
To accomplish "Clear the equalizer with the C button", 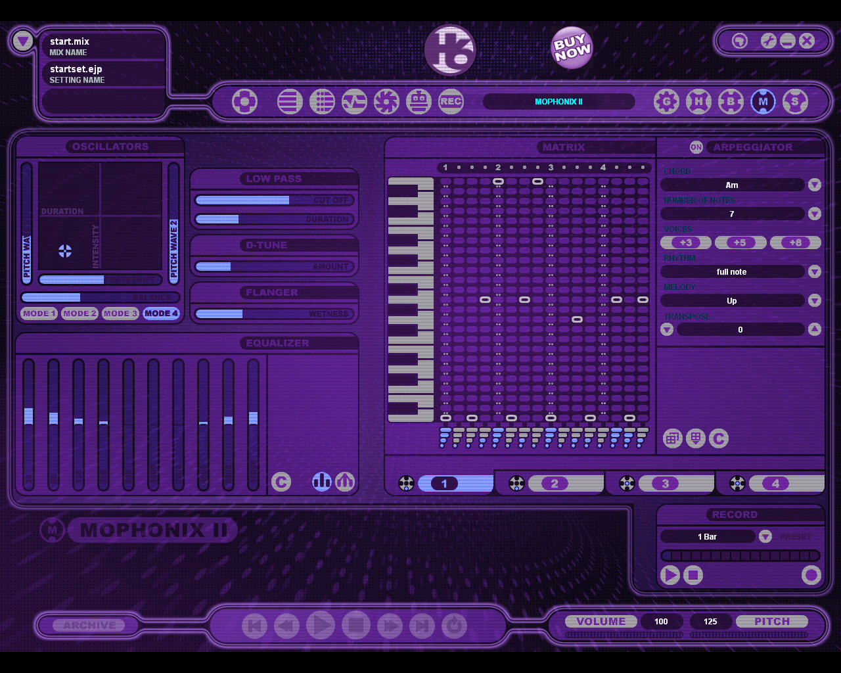I will point(281,482).
